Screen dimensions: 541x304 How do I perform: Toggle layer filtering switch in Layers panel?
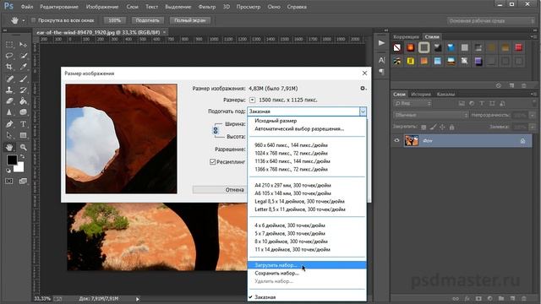tap(533, 103)
